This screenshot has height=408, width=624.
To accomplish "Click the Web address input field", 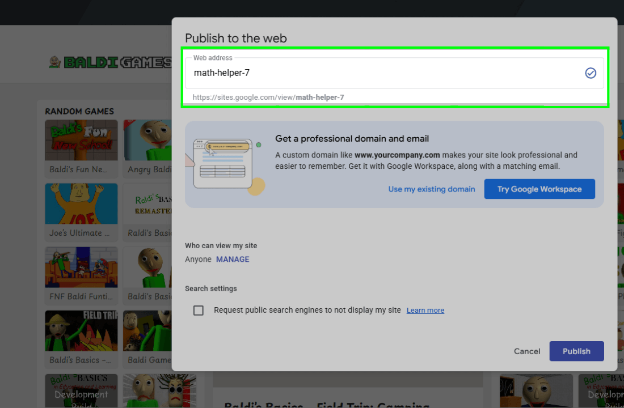I will [394, 73].
